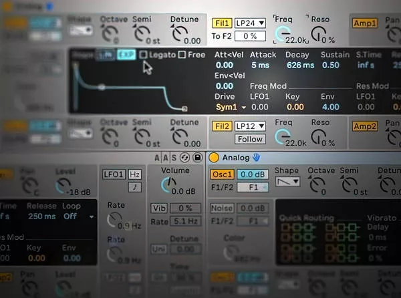Toggle the Uni unison button
Screen dimensions: 401x298
click(x=159, y=249)
